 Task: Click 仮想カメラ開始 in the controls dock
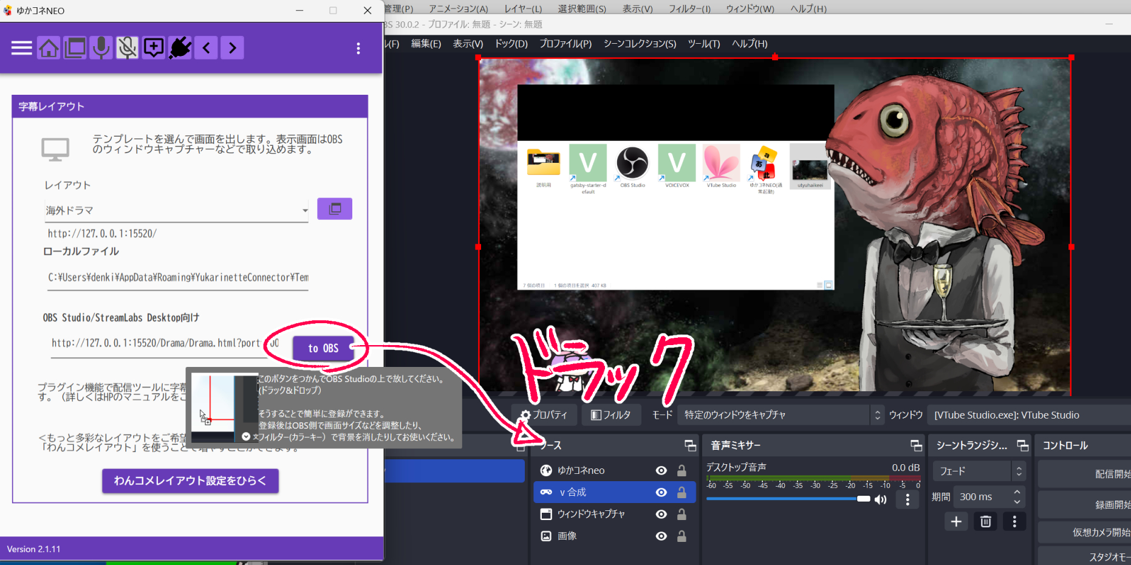(x=1085, y=532)
